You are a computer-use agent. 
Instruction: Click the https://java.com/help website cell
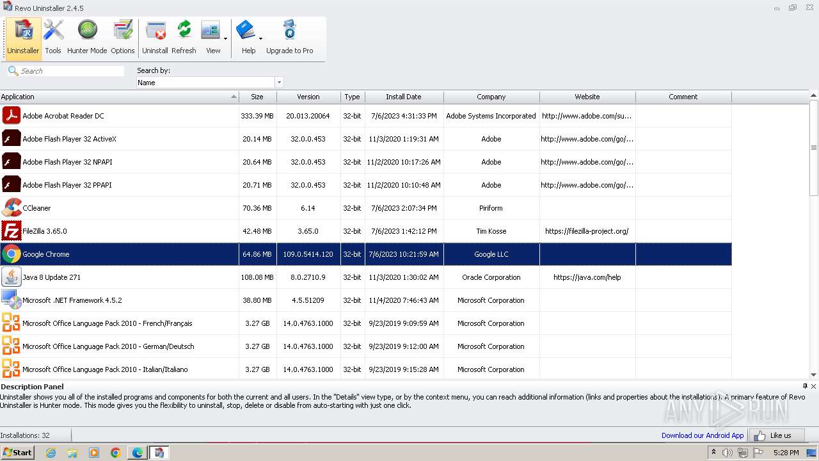[587, 277]
